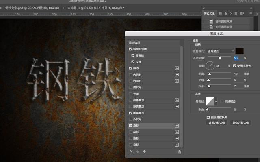Click the 停用图层效果 history state icon
This screenshot has height=162, width=260.
(211, 21)
